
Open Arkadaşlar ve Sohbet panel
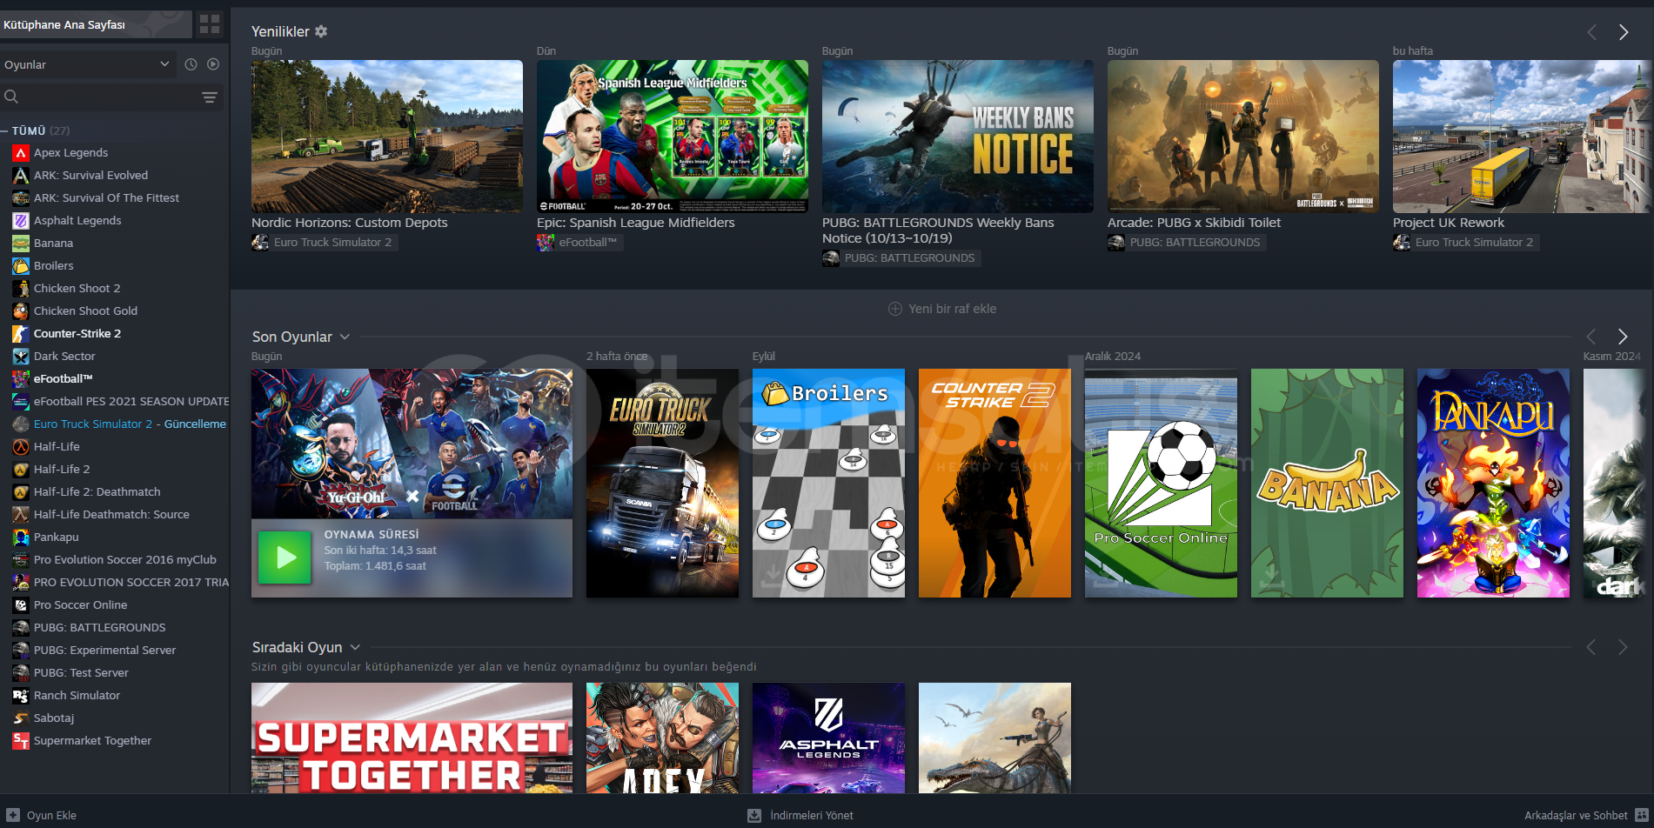[1586, 815]
